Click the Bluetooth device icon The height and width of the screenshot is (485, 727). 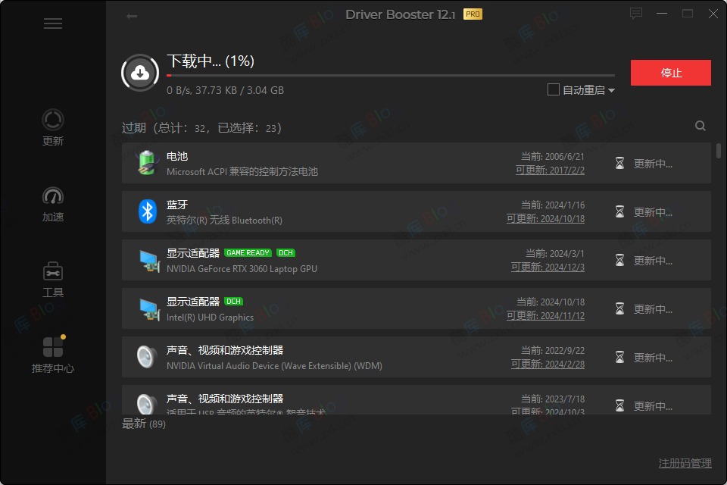pyautogui.click(x=146, y=211)
